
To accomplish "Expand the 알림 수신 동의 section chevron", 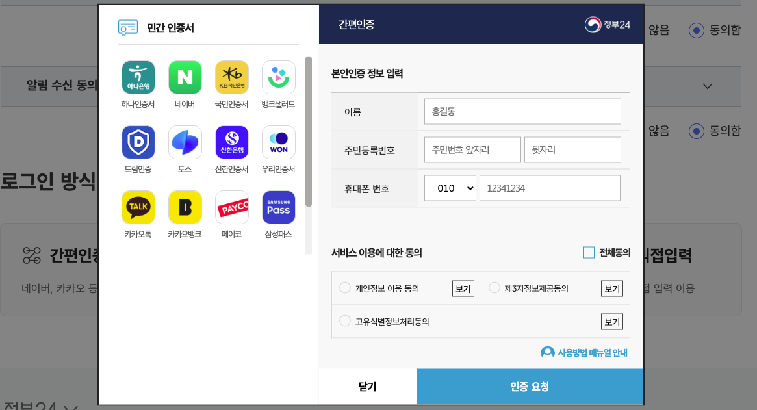I will pyautogui.click(x=707, y=86).
